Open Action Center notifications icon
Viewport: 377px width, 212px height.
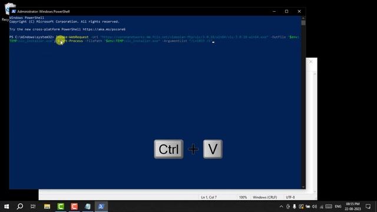point(368,207)
